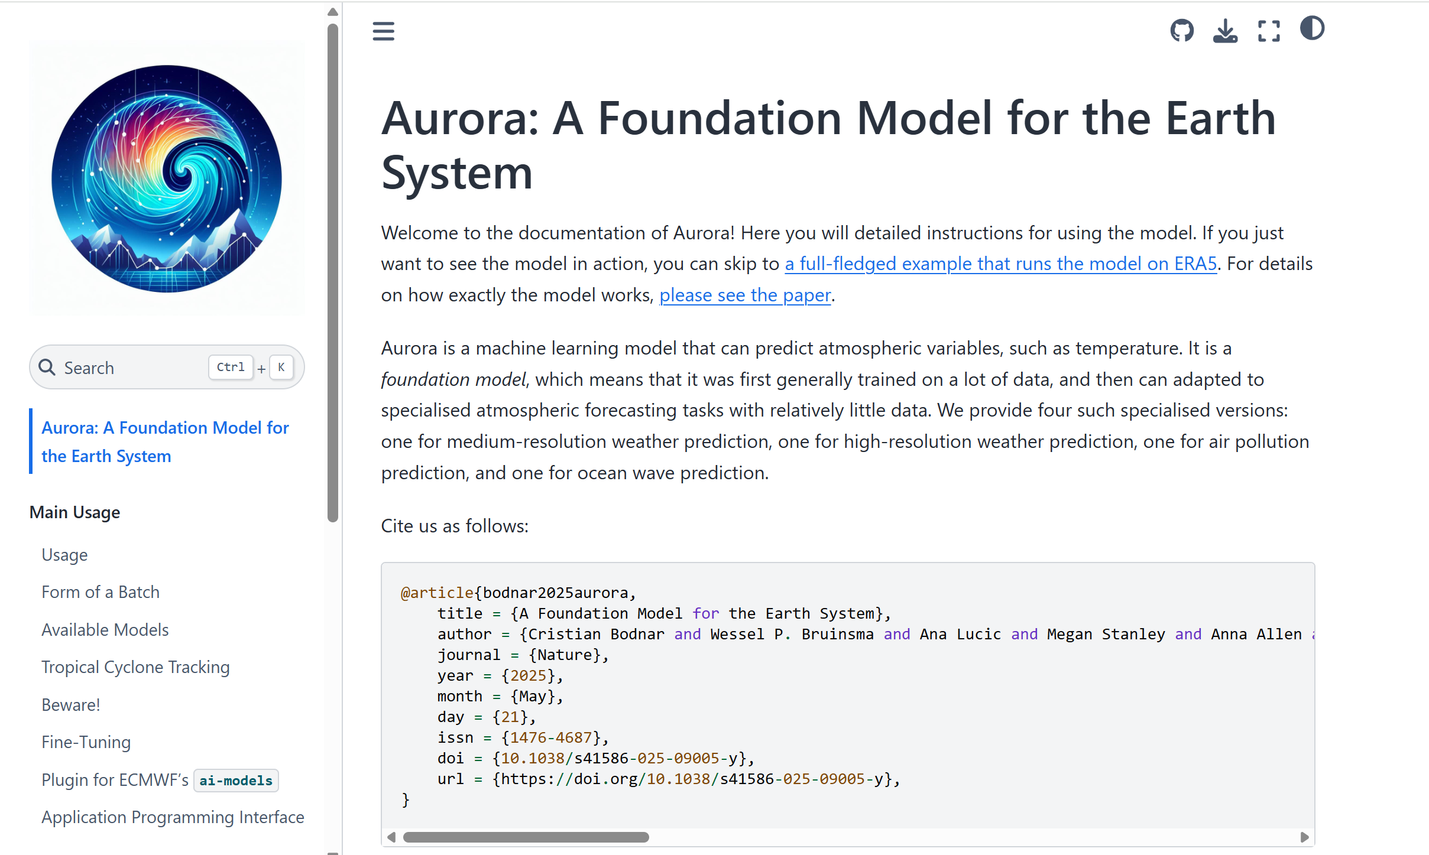This screenshot has width=1429, height=855.
Task: Open Available Models sidebar entry
Action: [x=105, y=630]
